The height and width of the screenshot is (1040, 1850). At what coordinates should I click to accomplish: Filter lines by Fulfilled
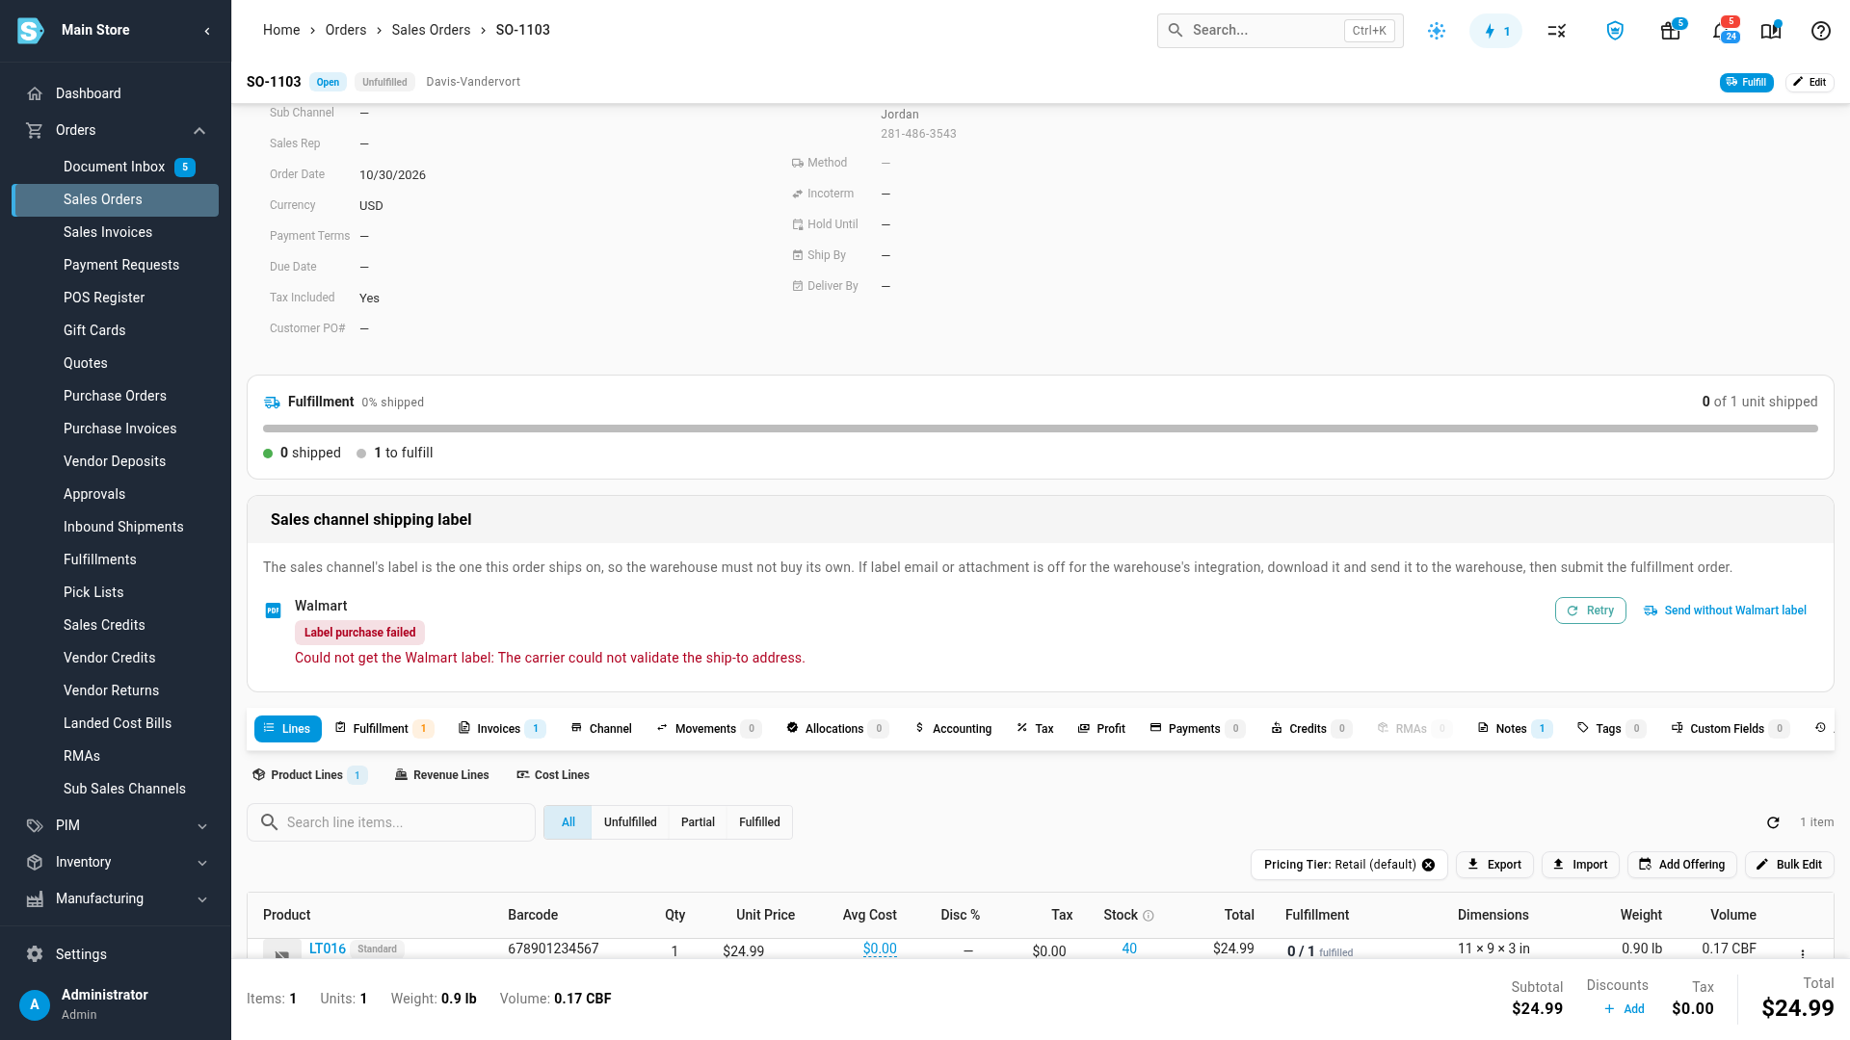click(759, 822)
